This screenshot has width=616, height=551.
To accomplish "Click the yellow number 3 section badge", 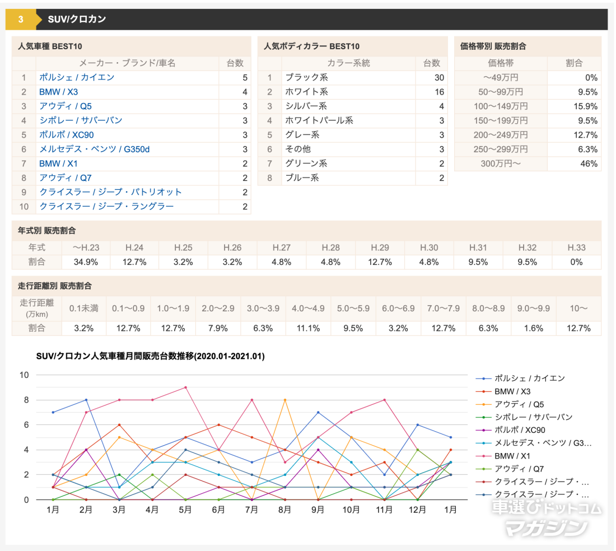I will click(21, 19).
